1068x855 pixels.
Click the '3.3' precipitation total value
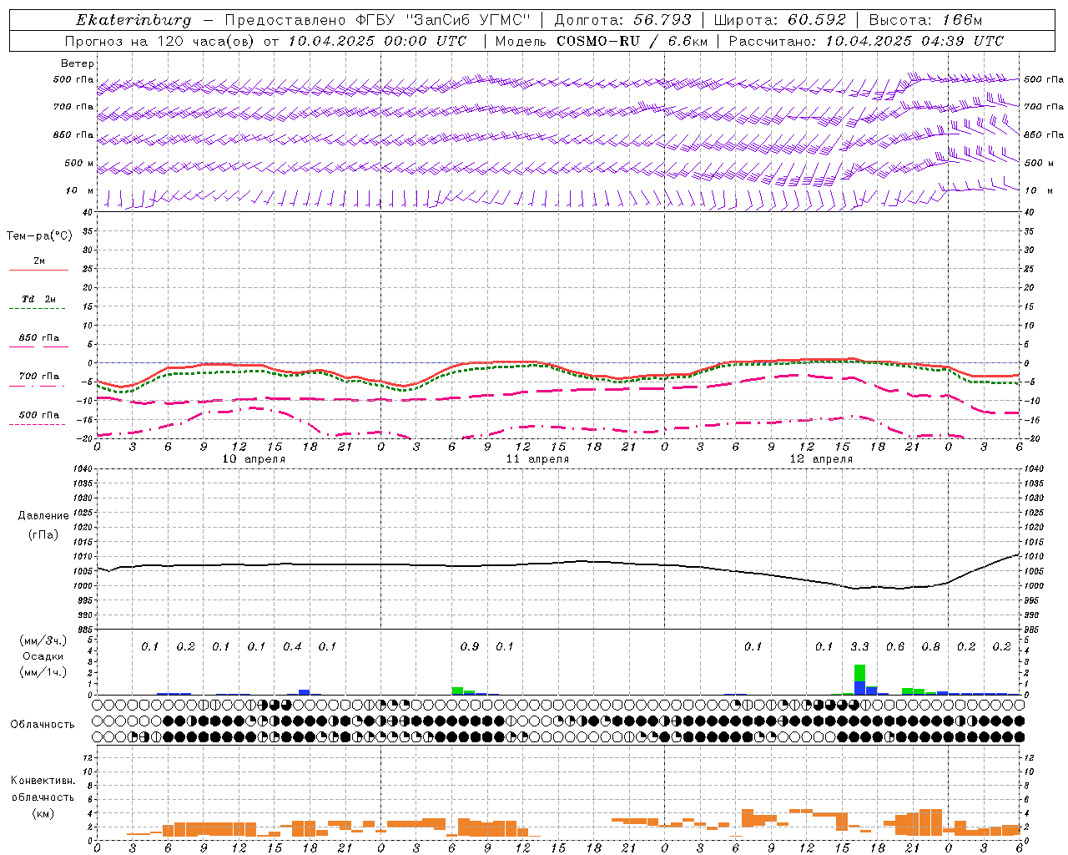click(859, 647)
